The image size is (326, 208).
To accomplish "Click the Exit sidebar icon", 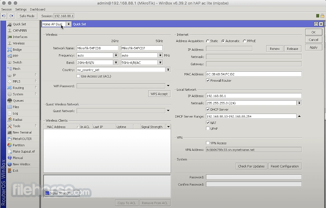I will click(x=9, y=171).
